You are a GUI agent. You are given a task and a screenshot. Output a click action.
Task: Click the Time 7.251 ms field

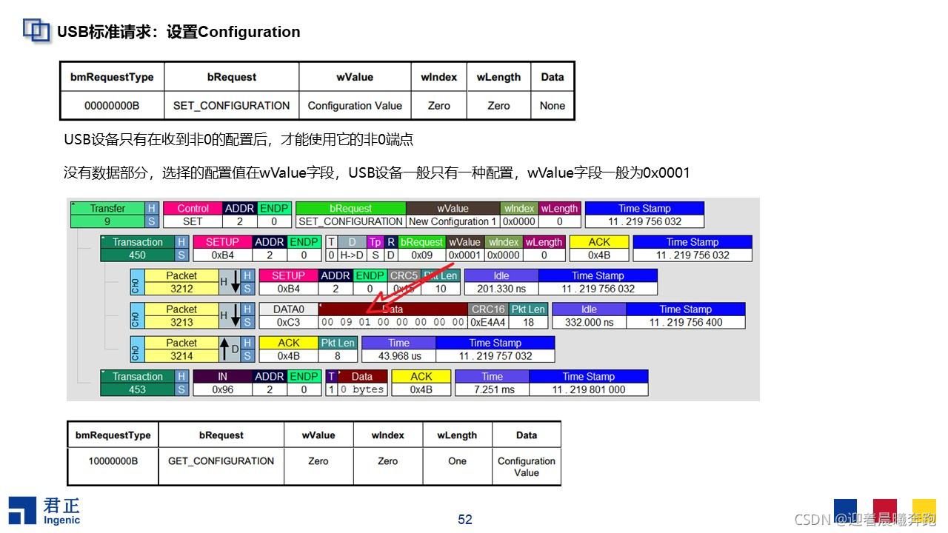pyautogui.click(x=492, y=383)
